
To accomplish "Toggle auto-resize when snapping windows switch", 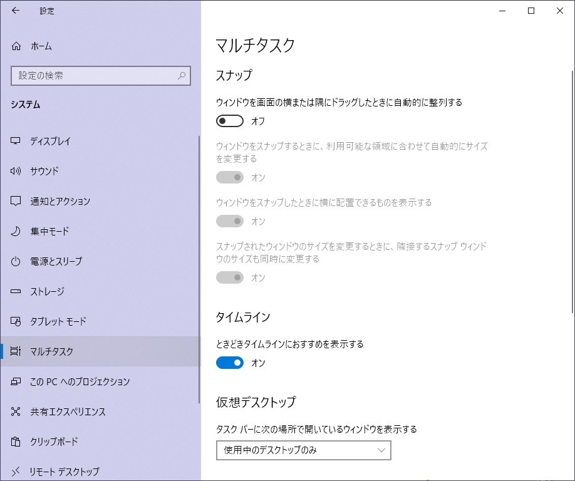I will coord(229,177).
